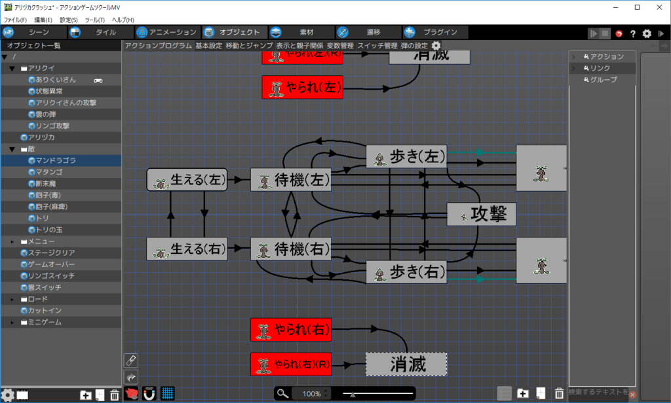
Task: Clear search text with red x icon
Action: 632,394
